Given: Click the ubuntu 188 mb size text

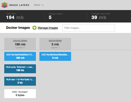Looking at the screenshot, I should [20, 44].
